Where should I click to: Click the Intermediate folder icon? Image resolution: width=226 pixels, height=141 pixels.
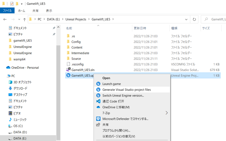point(68,53)
